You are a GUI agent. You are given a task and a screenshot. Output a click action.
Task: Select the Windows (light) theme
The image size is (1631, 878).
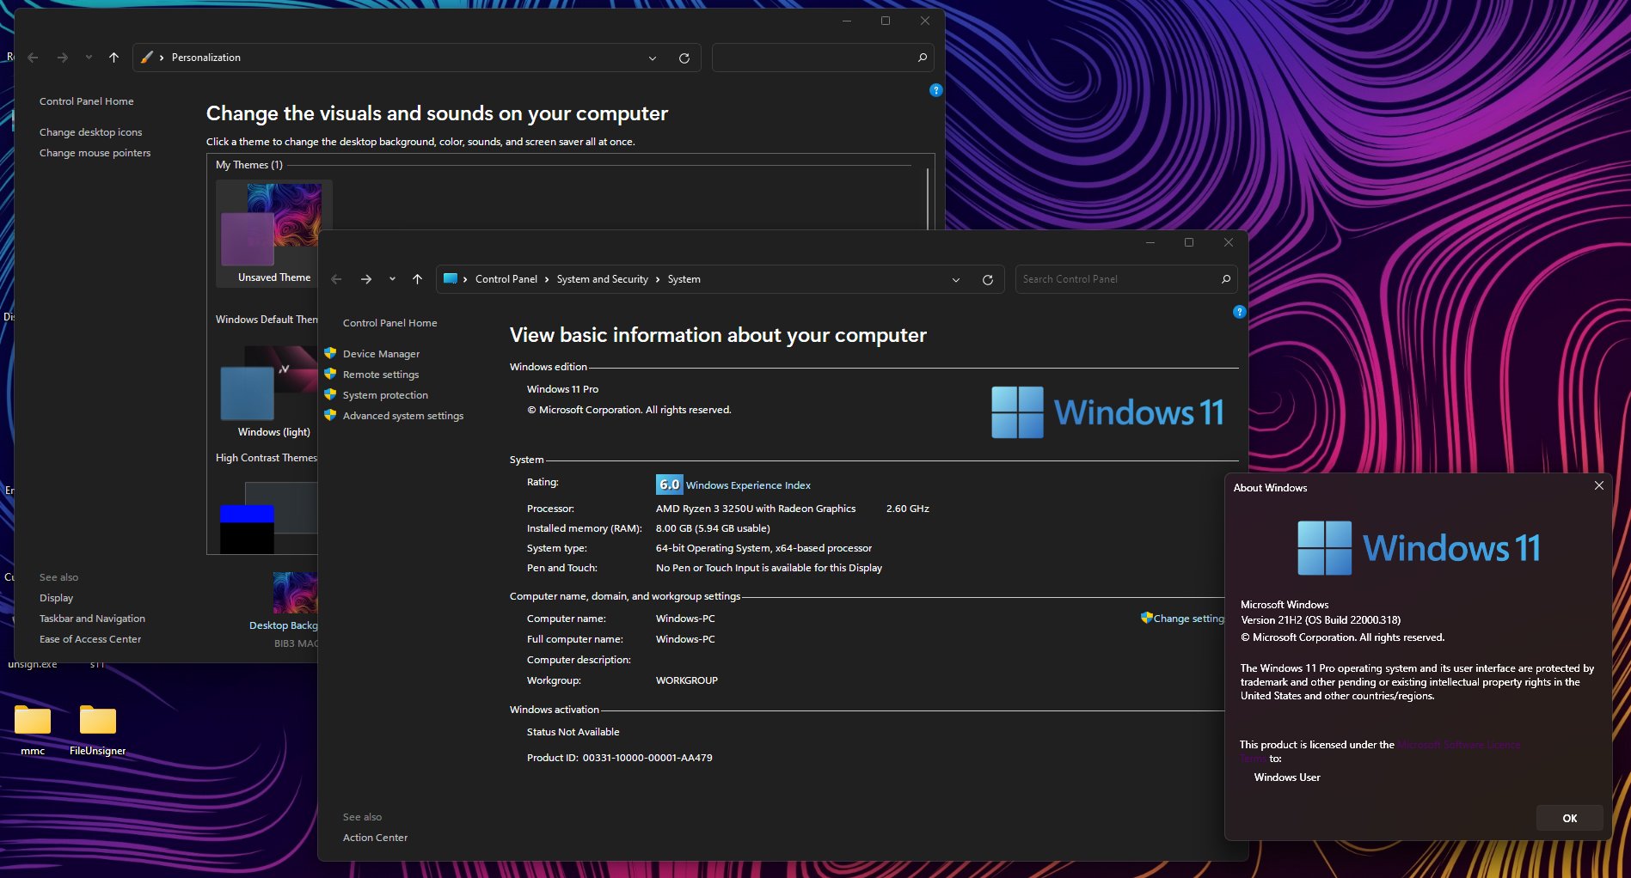point(268,392)
